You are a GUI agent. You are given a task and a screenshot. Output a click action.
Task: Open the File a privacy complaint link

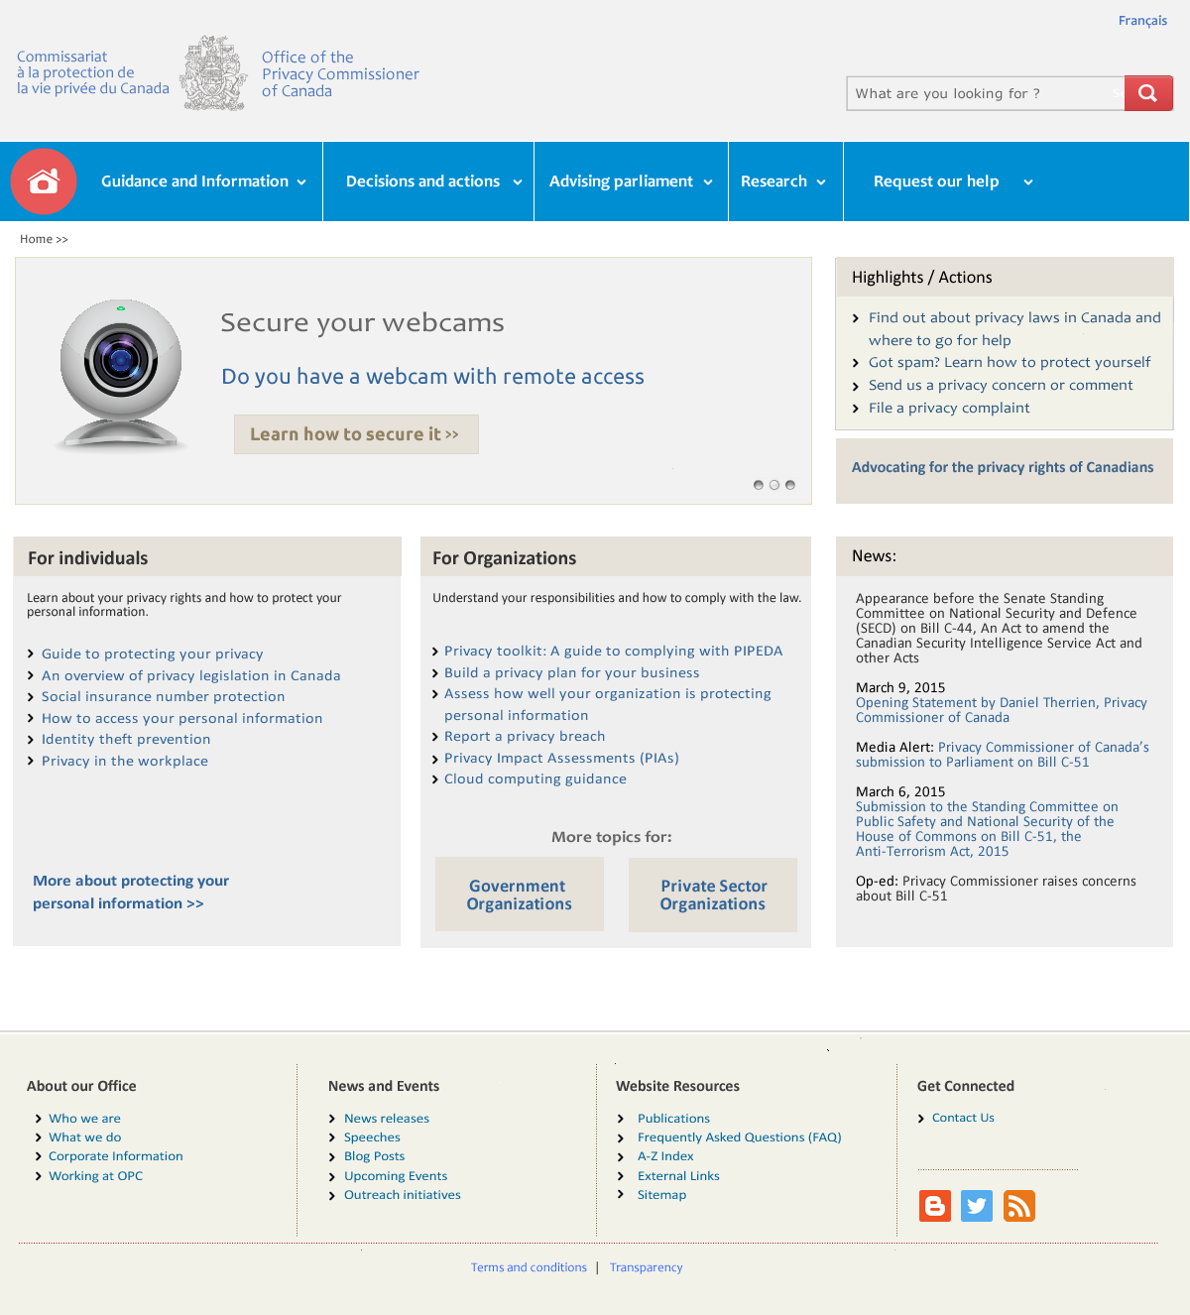(948, 408)
